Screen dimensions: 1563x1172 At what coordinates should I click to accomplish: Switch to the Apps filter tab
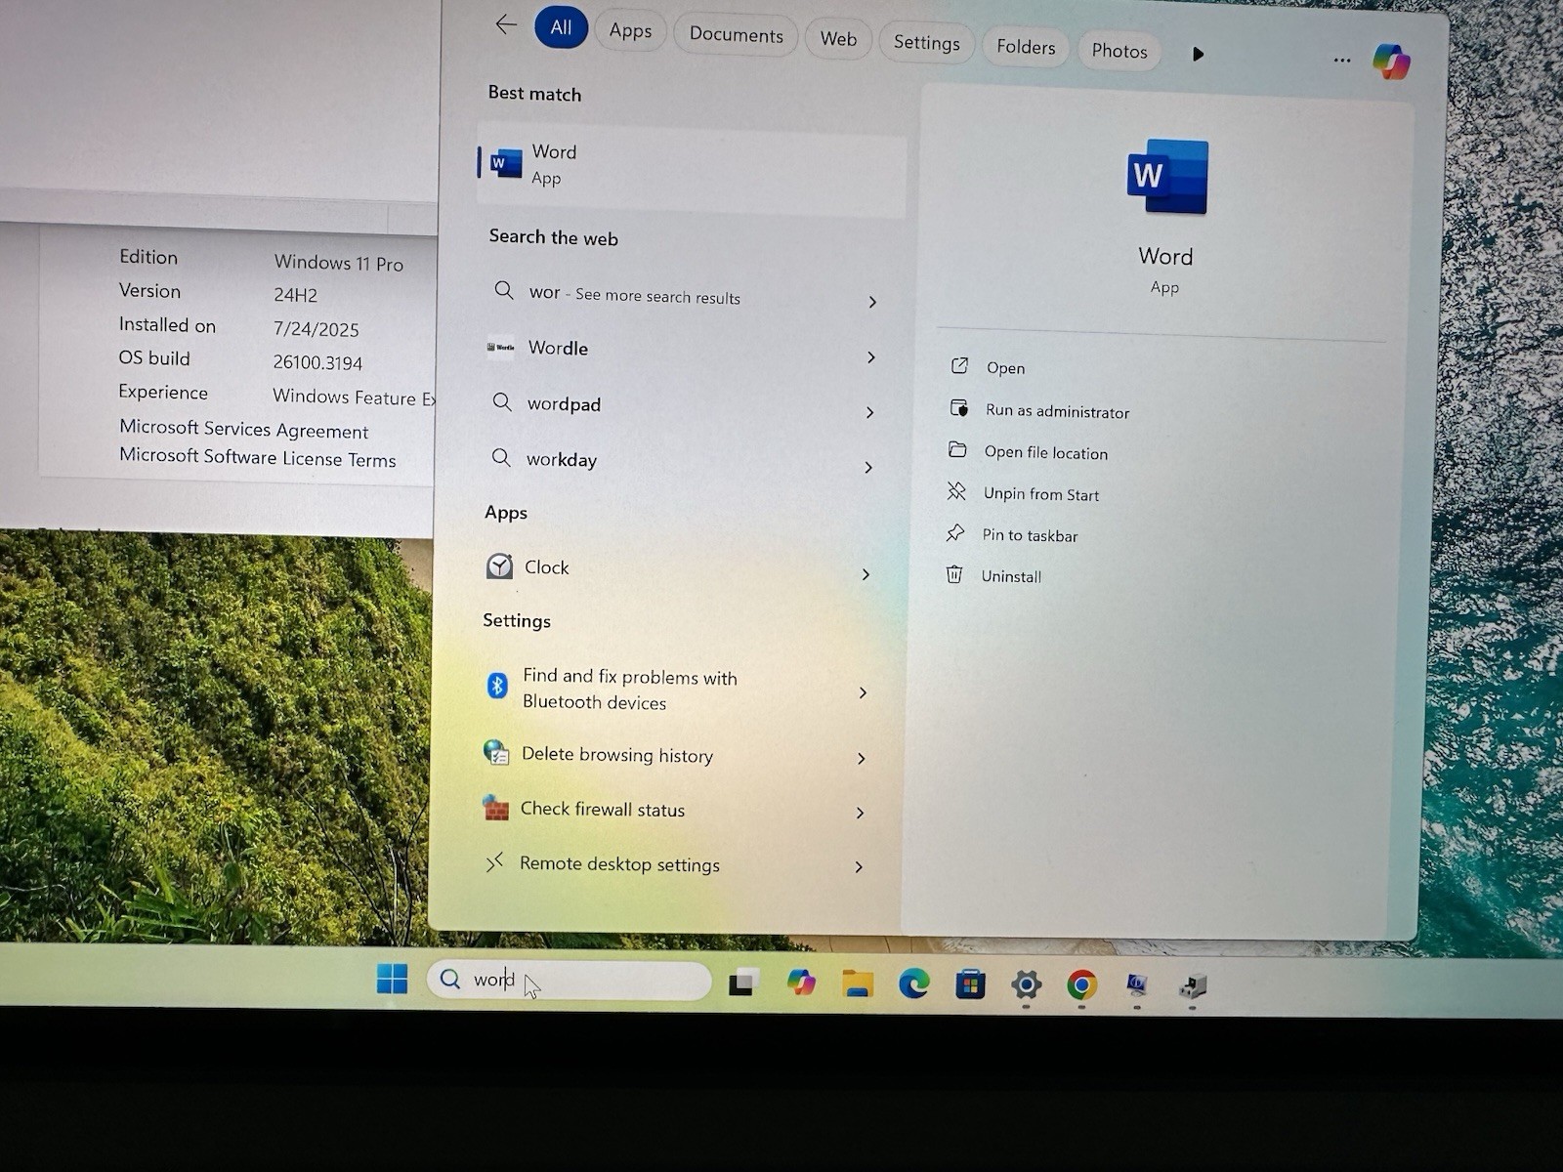(630, 30)
